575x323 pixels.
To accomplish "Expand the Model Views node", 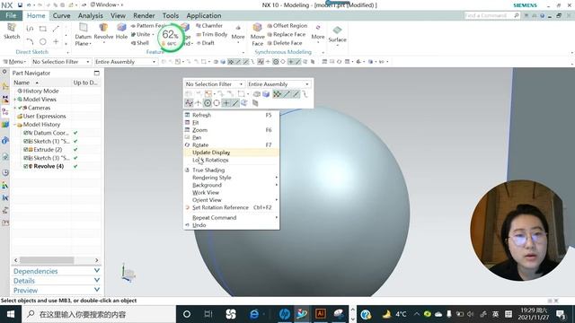I will 15,100.
